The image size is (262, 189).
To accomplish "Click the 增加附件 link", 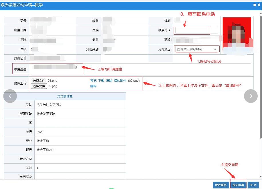I will coord(120,81).
